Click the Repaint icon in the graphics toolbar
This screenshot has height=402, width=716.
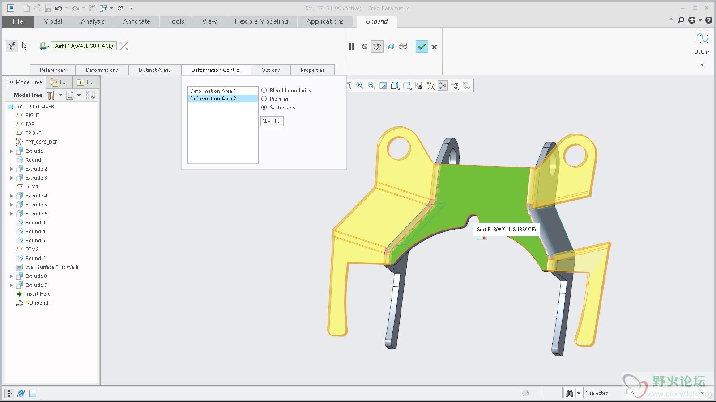383,85
